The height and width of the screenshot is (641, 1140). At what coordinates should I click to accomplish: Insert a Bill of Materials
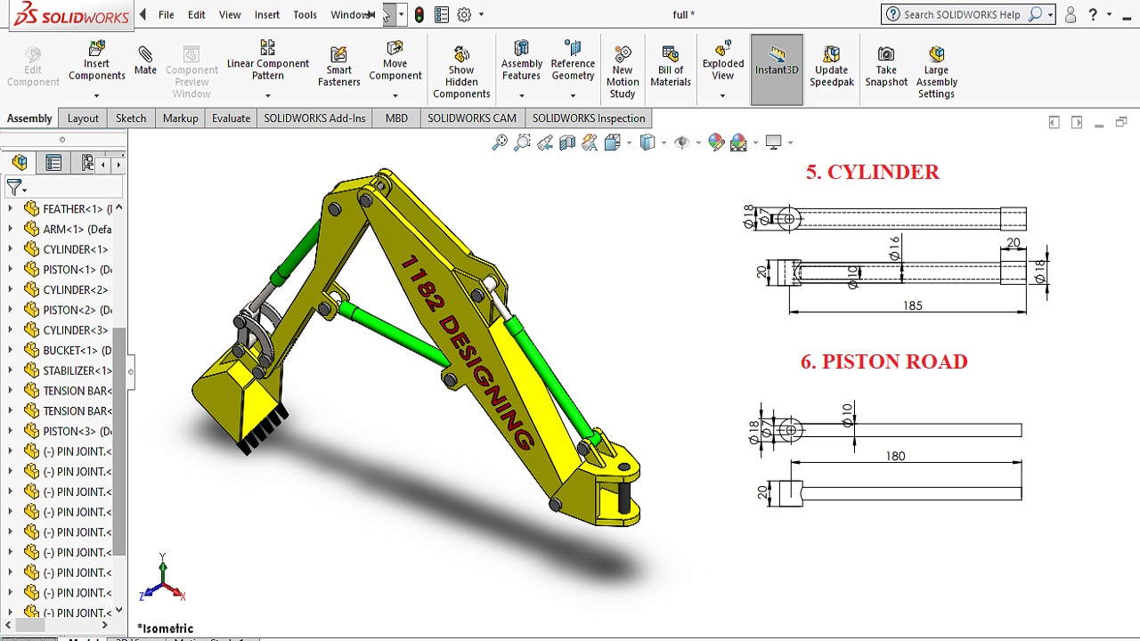click(671, 67)
